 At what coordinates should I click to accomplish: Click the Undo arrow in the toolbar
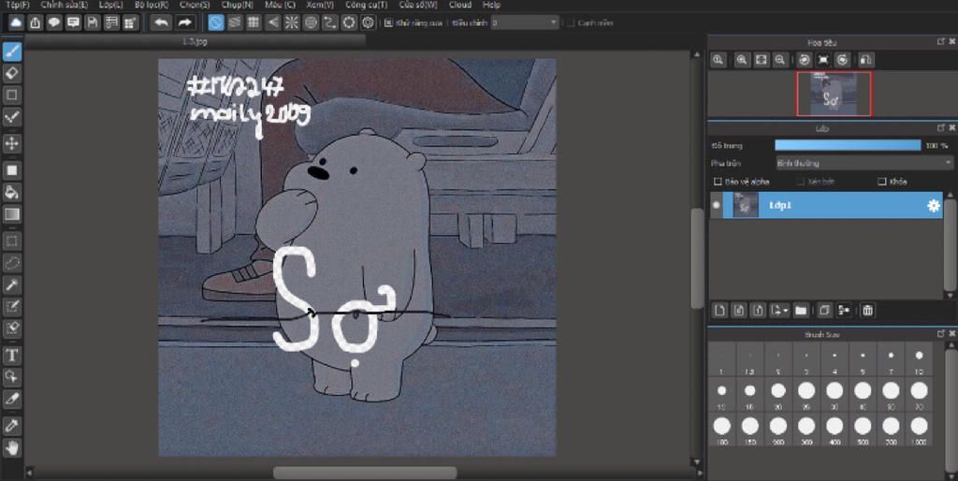tap(161, 22)
